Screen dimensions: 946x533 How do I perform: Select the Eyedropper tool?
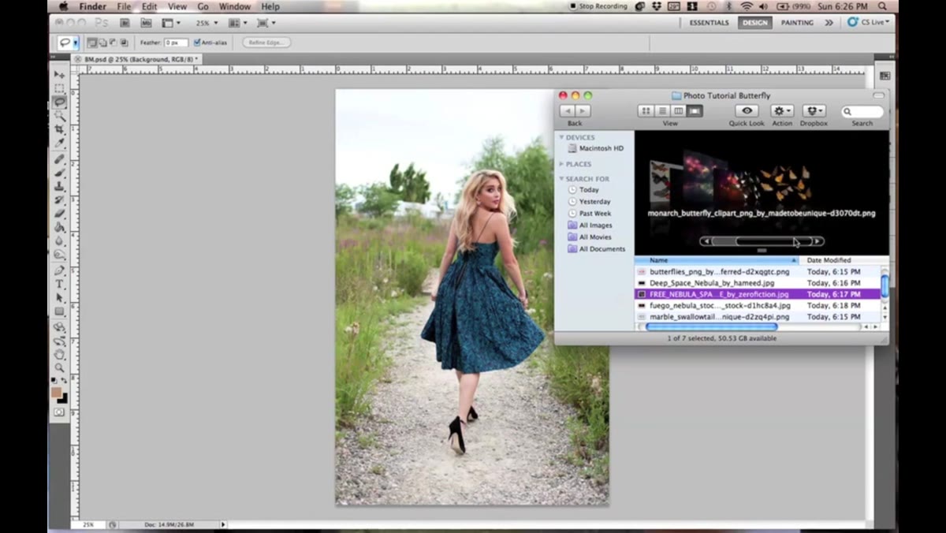pyautogui.click(x=59, y=142)
